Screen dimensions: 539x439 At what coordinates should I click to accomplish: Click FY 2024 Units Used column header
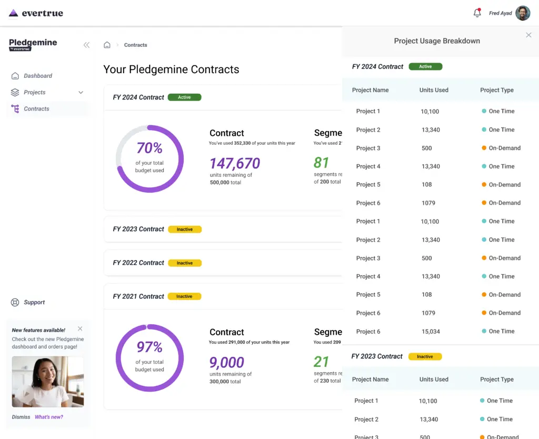pos(434,90)
